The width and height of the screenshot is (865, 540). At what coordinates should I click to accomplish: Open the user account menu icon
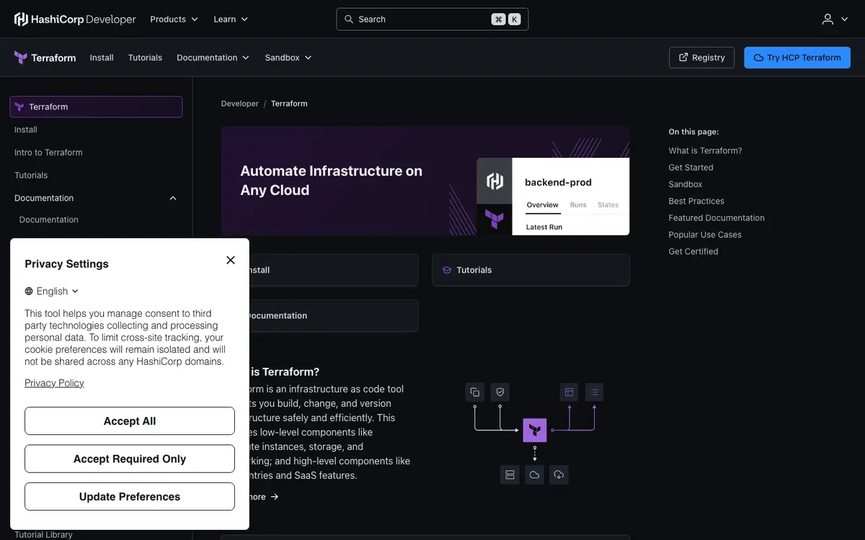tap(835, 19)
